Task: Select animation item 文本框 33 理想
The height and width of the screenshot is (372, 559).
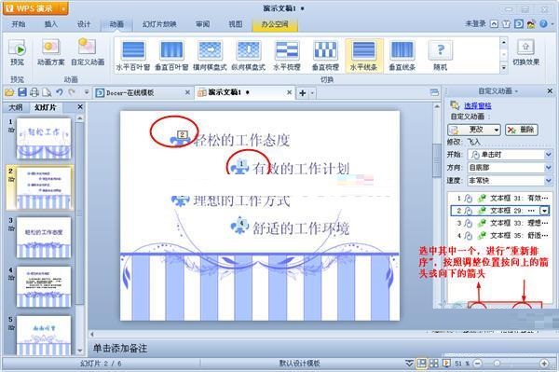Action: tap(498, 223)
